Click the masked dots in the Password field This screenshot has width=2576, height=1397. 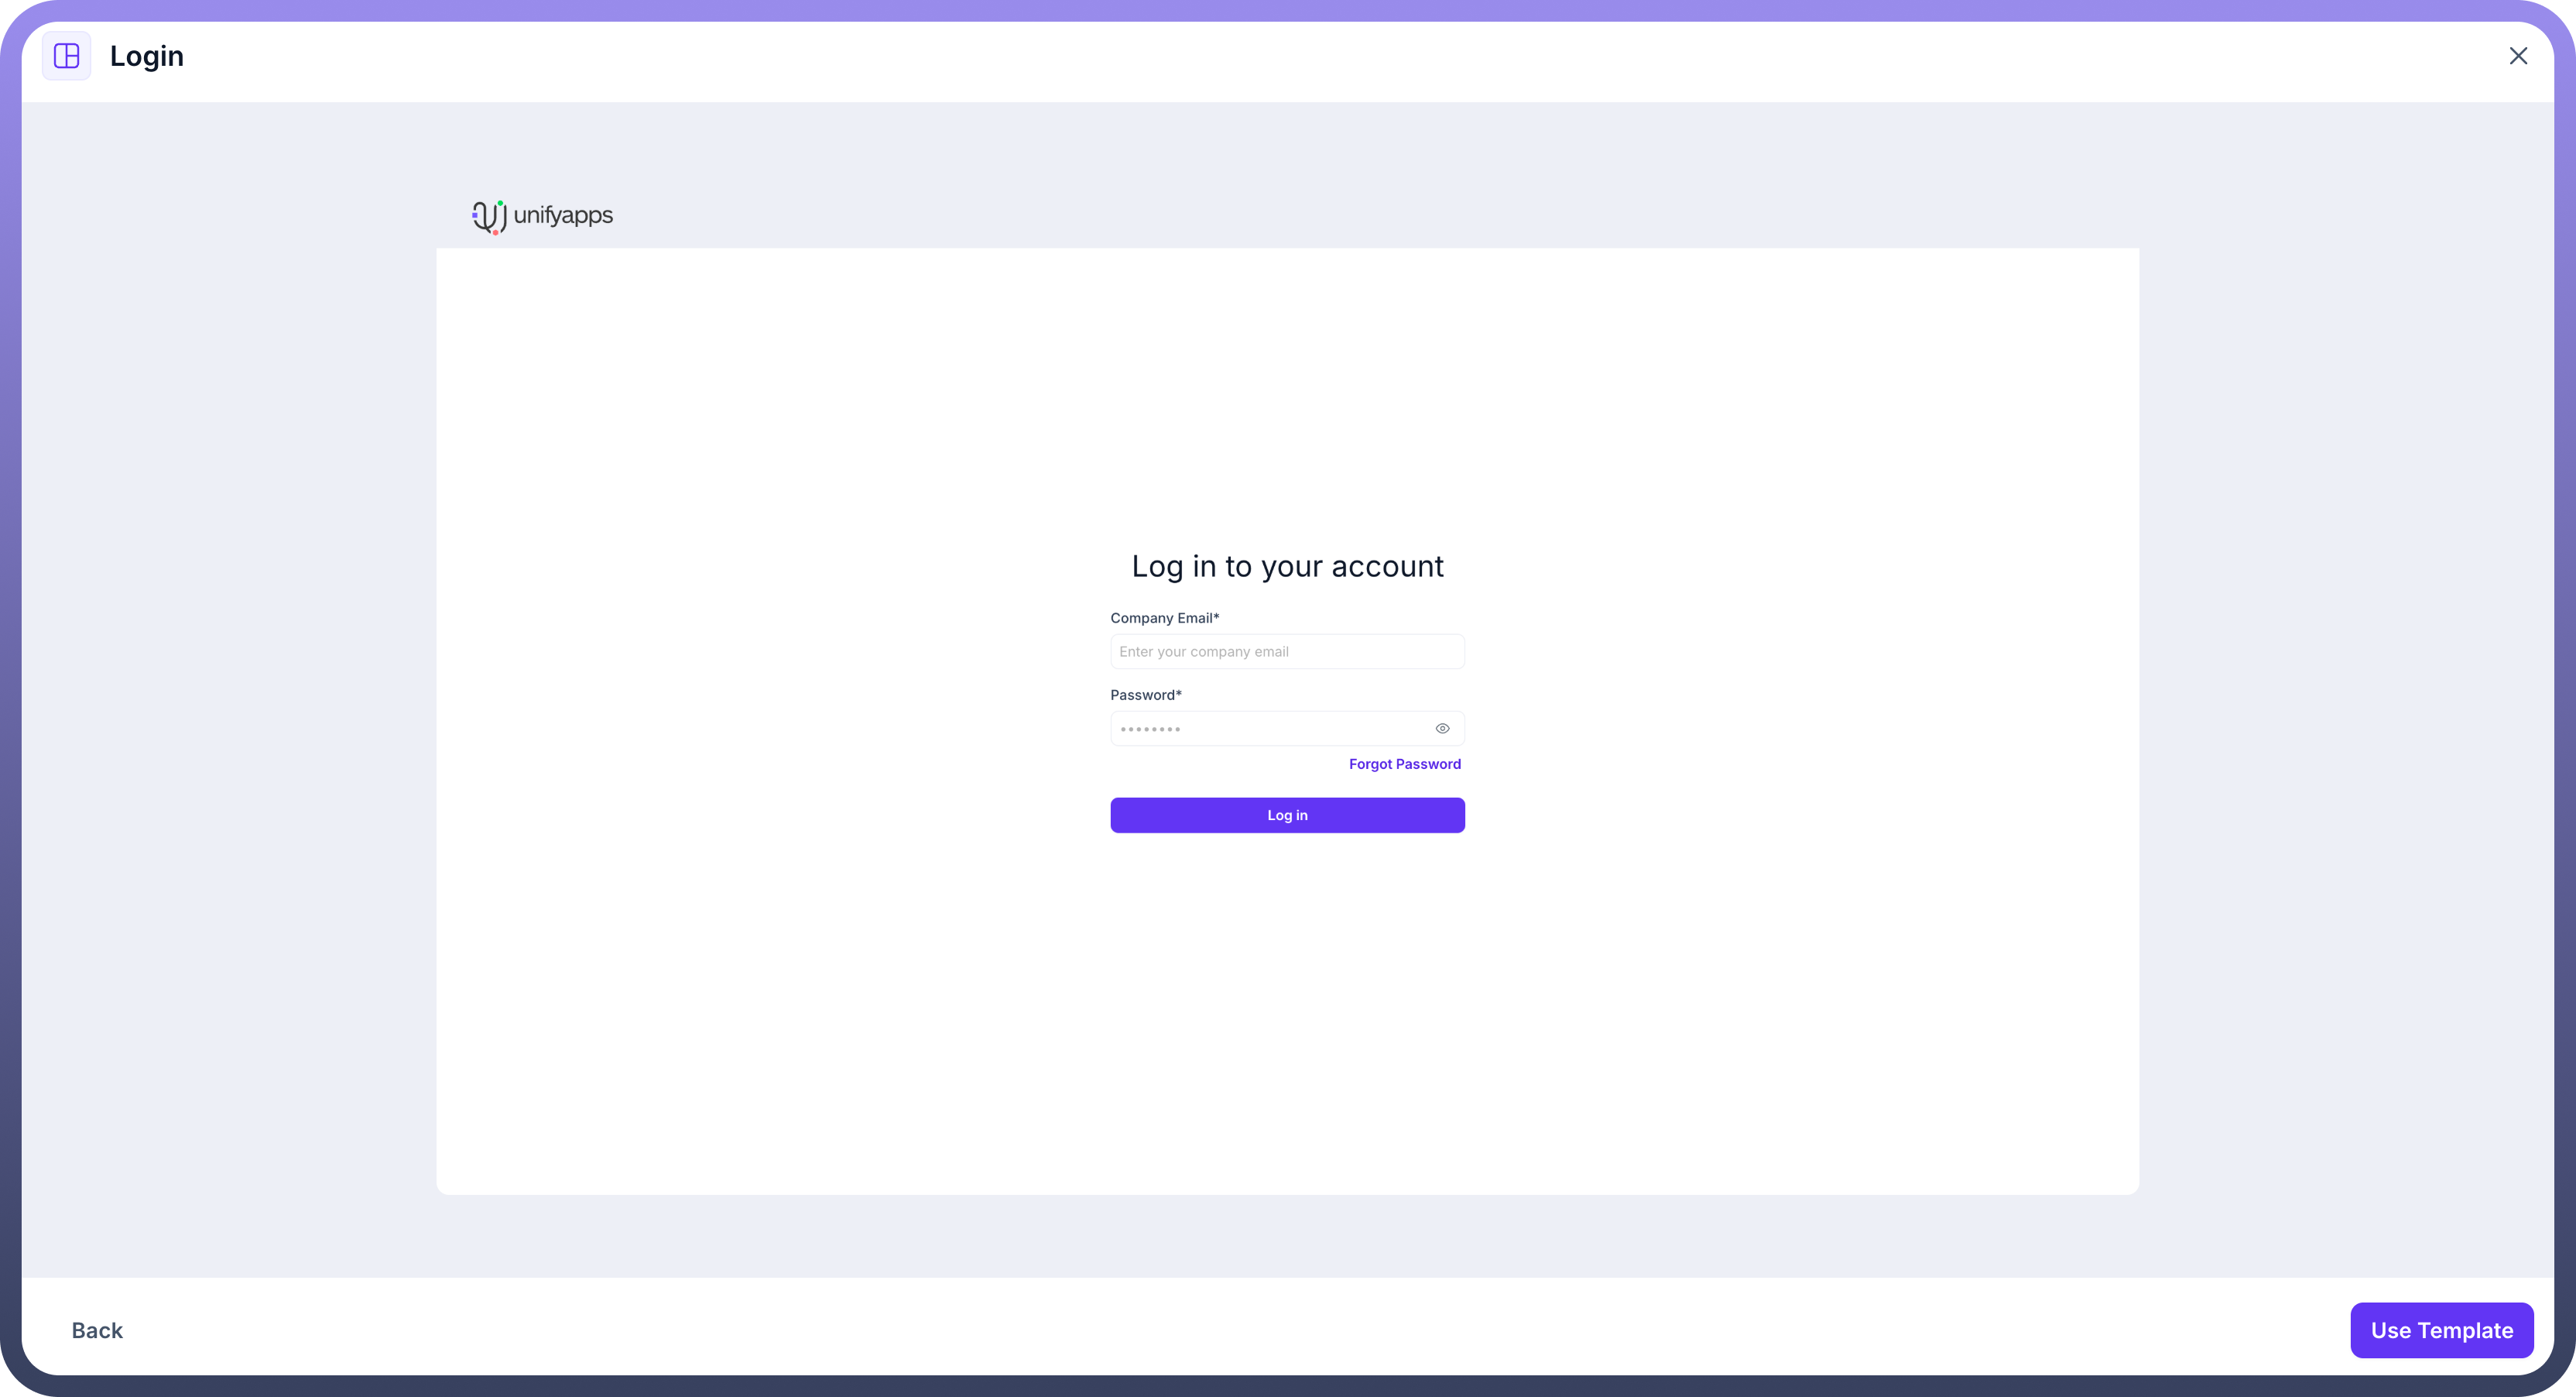[x=1150, y=729]
